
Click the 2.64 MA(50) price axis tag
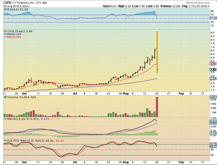point(213,78)
